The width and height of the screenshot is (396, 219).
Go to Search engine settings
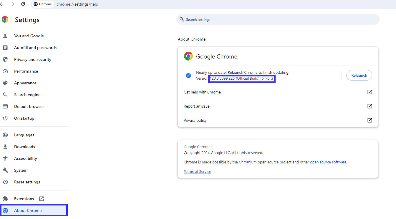tap(27, 95)
